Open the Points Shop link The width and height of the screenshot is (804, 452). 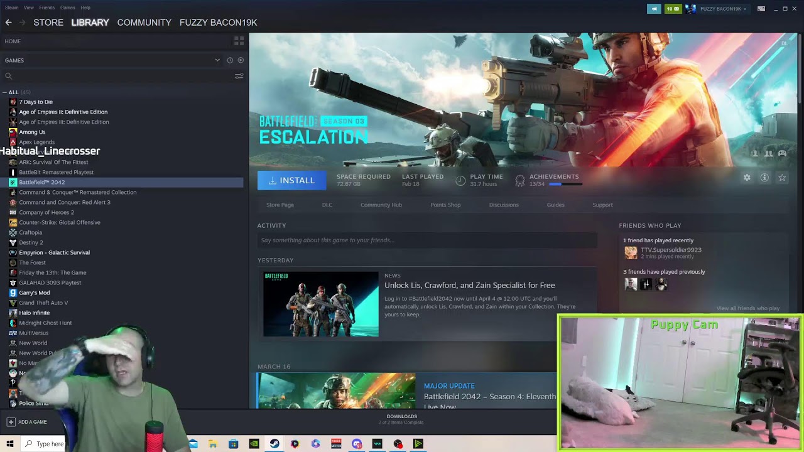click(445, 205)
